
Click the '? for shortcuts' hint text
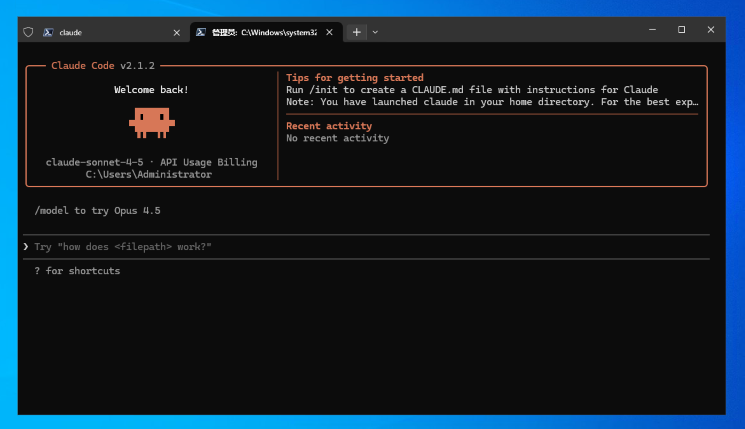coord(77,270)
